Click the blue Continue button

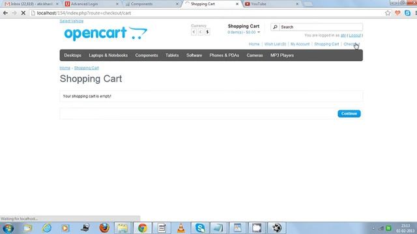pyautogui.click(x=349, y=114)
